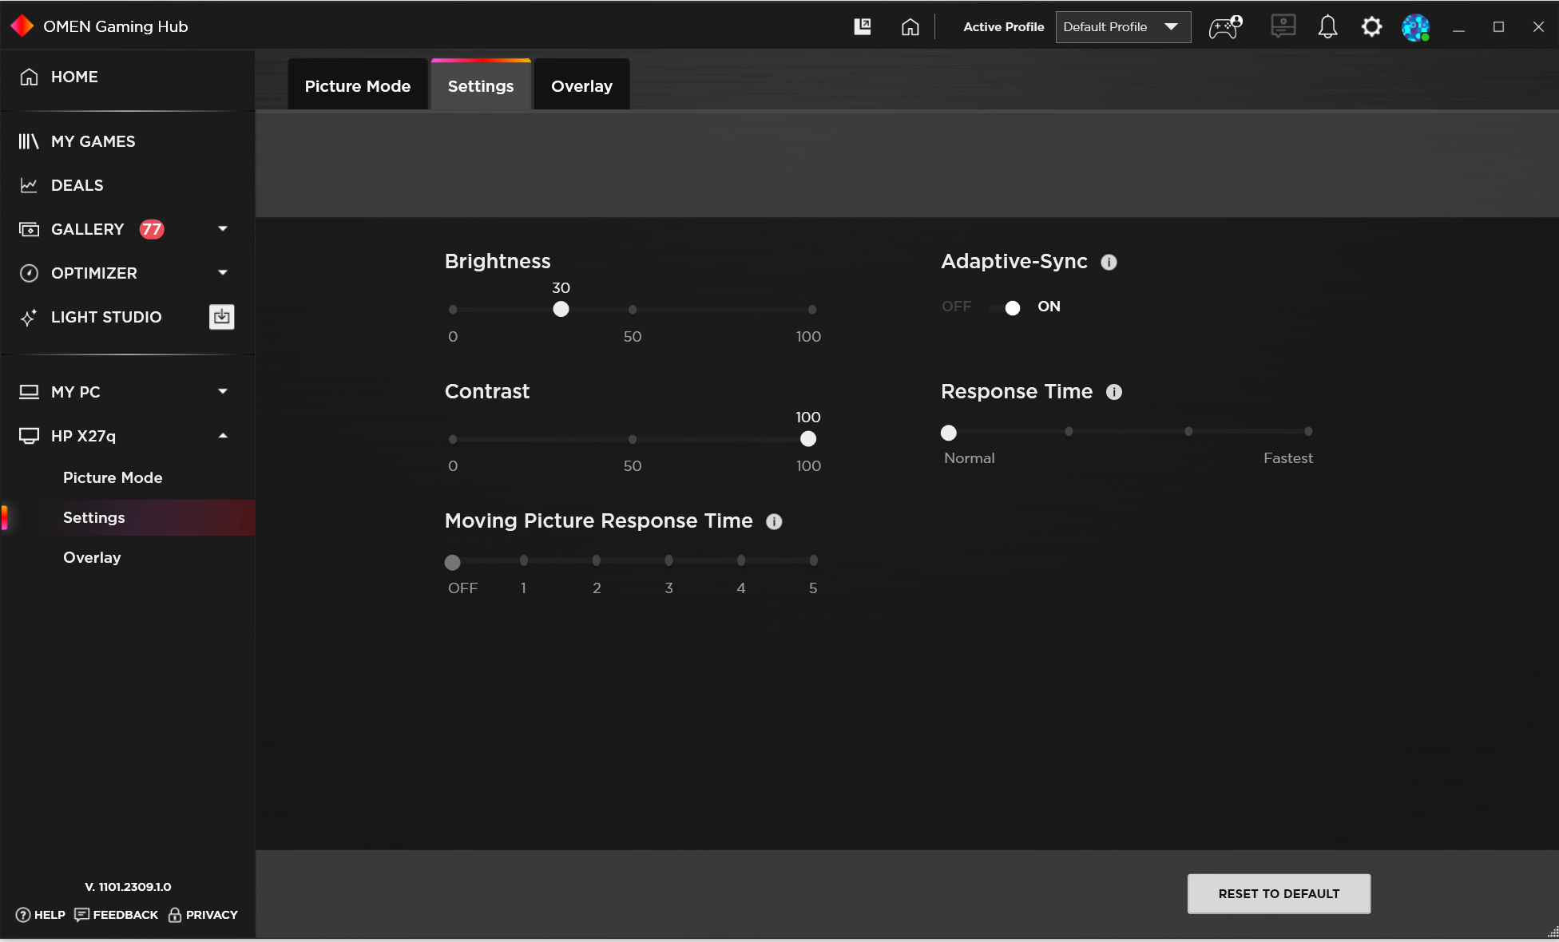
Task: Open the Picture Mode tab
Action: (x=357, y=85)
